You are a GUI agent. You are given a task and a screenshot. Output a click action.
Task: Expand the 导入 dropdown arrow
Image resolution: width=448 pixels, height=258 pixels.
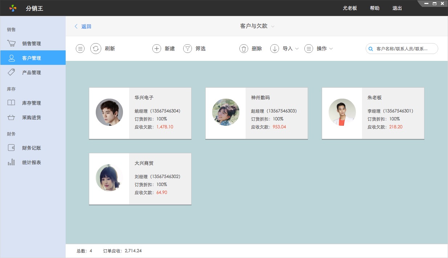coord(297,49)
